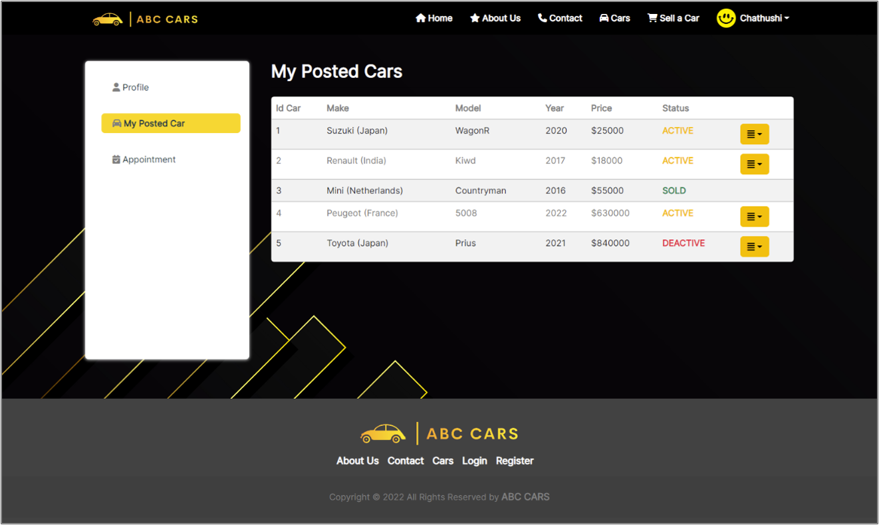This screenshot has width=879, height=525.
Task: Open the Cars page from the navbar
Action: [x=614, y=18]
